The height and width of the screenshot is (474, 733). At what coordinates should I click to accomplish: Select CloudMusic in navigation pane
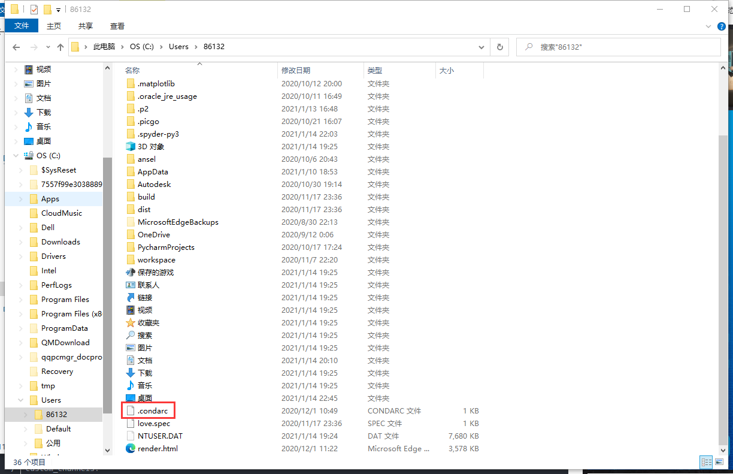tap(62, 213)
